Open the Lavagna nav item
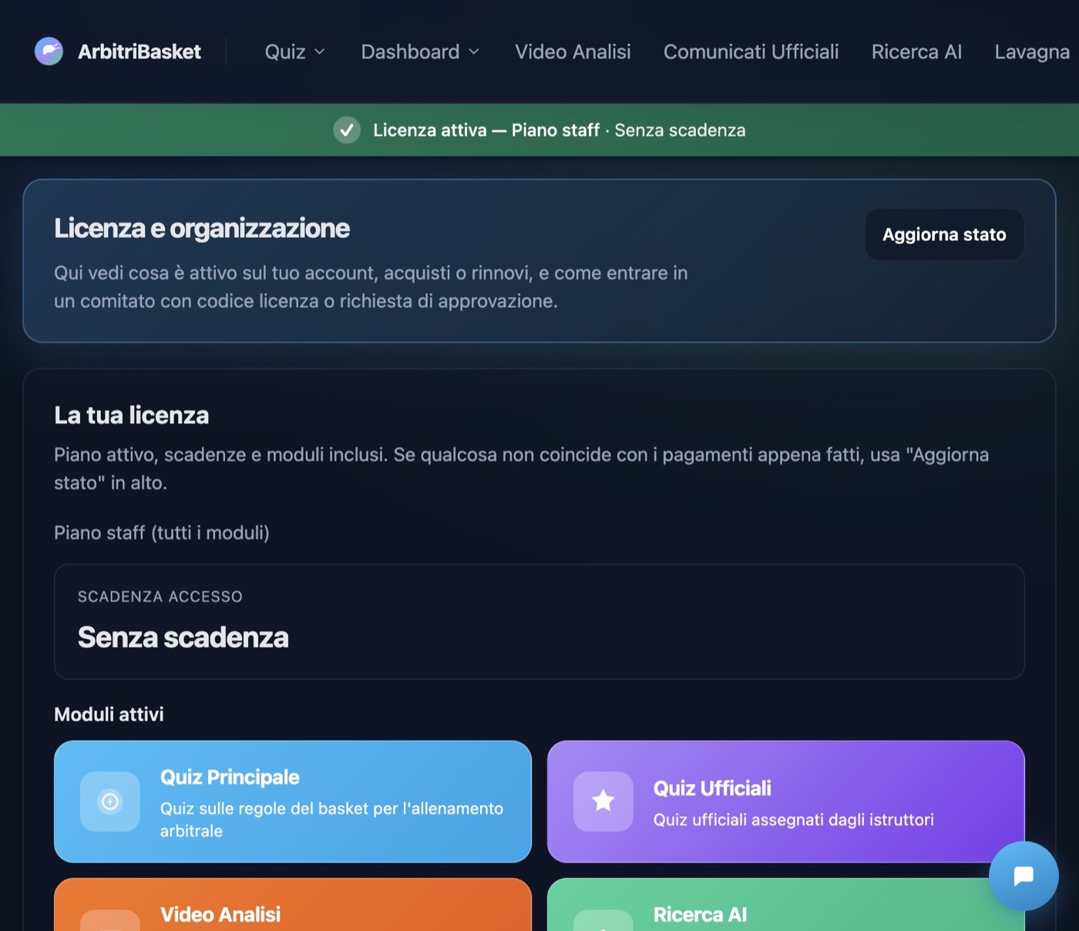The height and width of the screenshot is (931, 1079). click(x=1032, y=52)
